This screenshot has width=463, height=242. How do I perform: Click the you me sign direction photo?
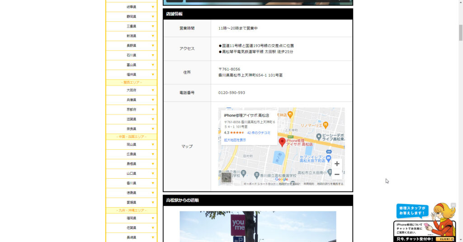tap(258, 227)
